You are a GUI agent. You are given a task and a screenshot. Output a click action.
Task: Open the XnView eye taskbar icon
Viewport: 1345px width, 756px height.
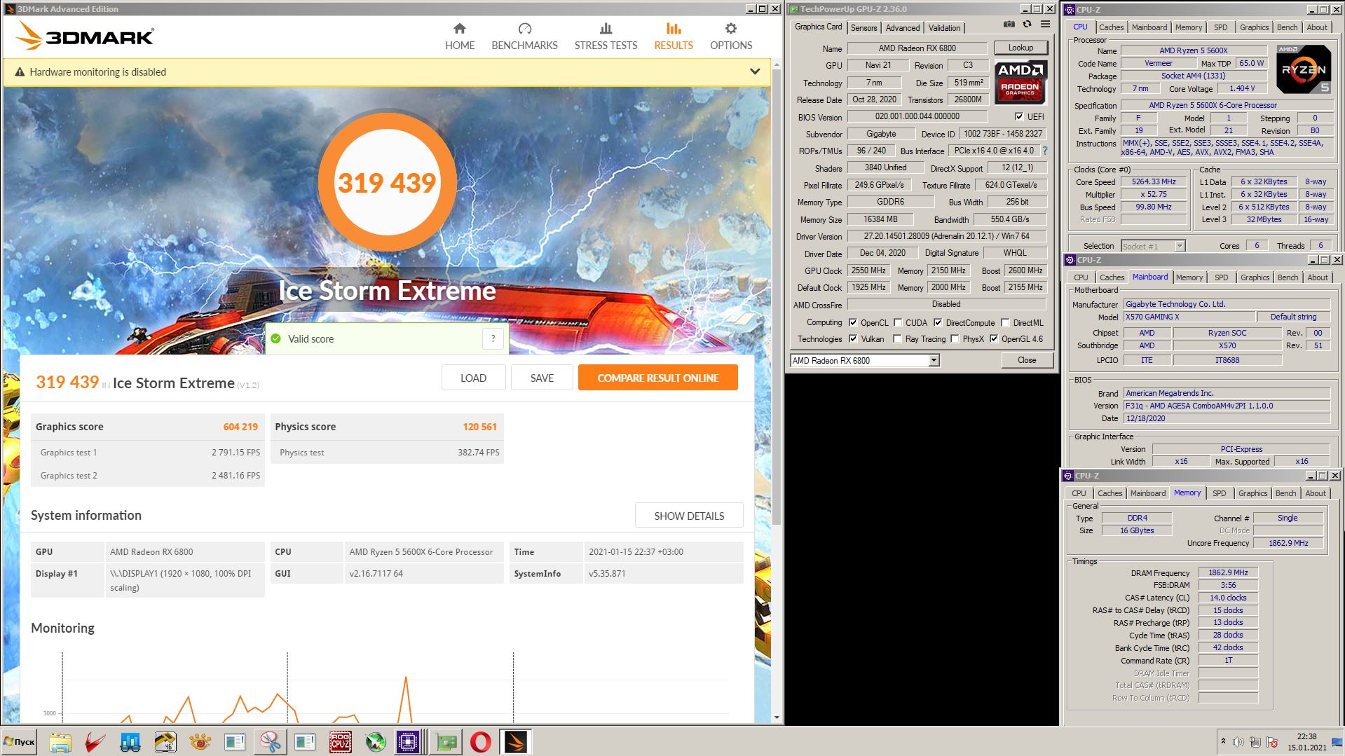[200, 742]
